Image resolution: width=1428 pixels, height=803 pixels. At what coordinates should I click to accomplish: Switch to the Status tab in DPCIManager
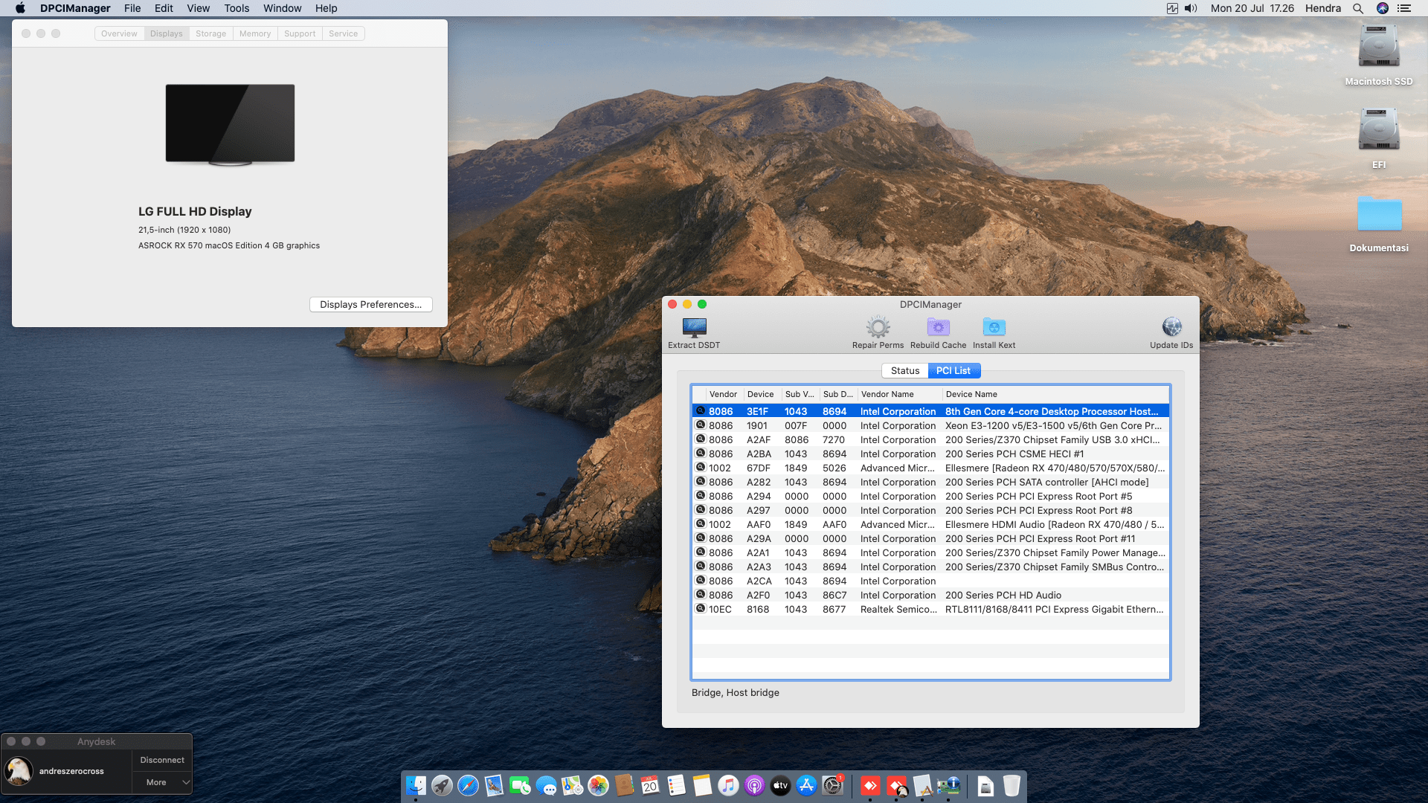[x=904, y=370]
